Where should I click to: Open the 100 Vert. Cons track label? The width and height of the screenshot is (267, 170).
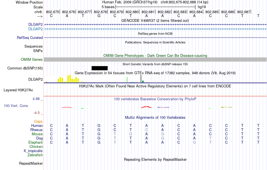(x=16, y=106)
